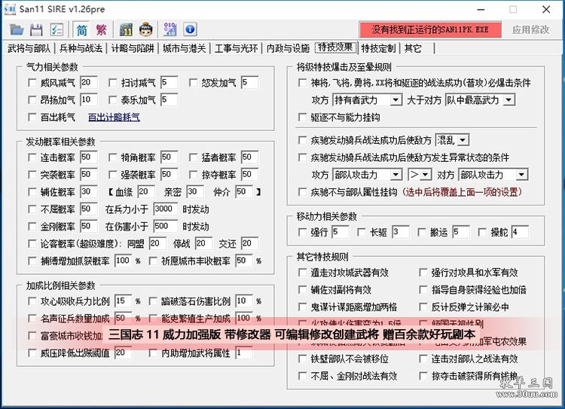Click the 内助增加武将属性 value field
This screenshot has height=409, width=565.
point(244,353)
